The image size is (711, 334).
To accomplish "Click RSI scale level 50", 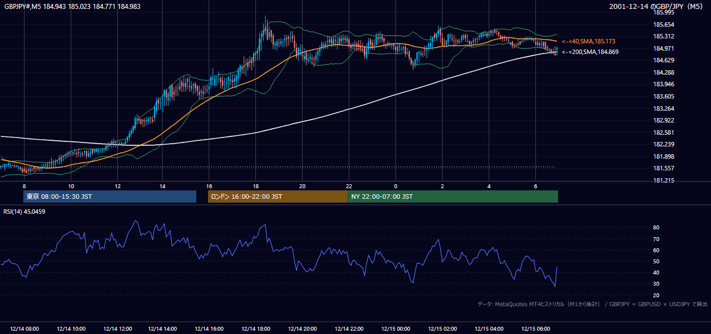I will coord(656,261).
